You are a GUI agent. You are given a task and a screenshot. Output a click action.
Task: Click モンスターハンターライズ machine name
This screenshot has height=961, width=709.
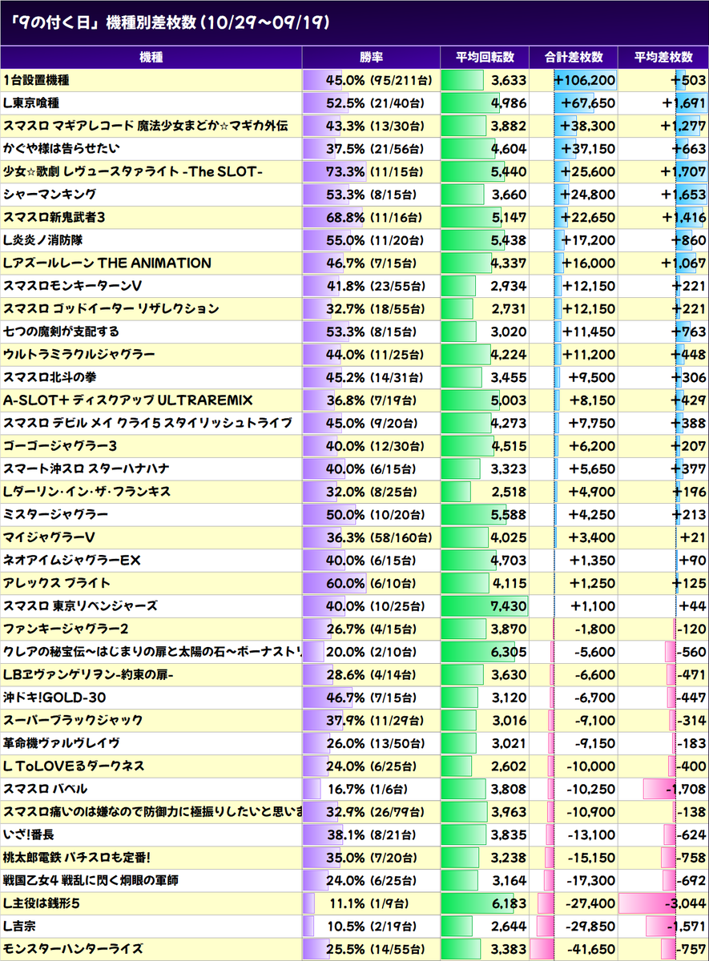72,948
